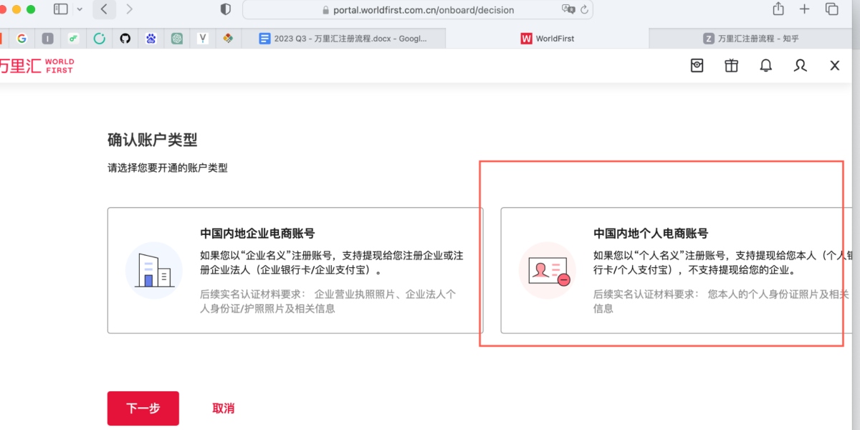Switch to the 万里汇注册流程 知乎 tab
This screenshot has height=430, width=860.
(752, 39)
